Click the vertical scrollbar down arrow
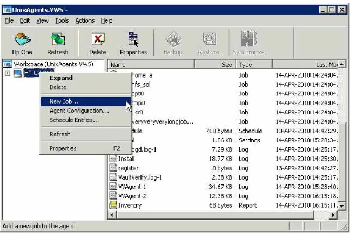350x233 pixels. [x=342, y=206]
